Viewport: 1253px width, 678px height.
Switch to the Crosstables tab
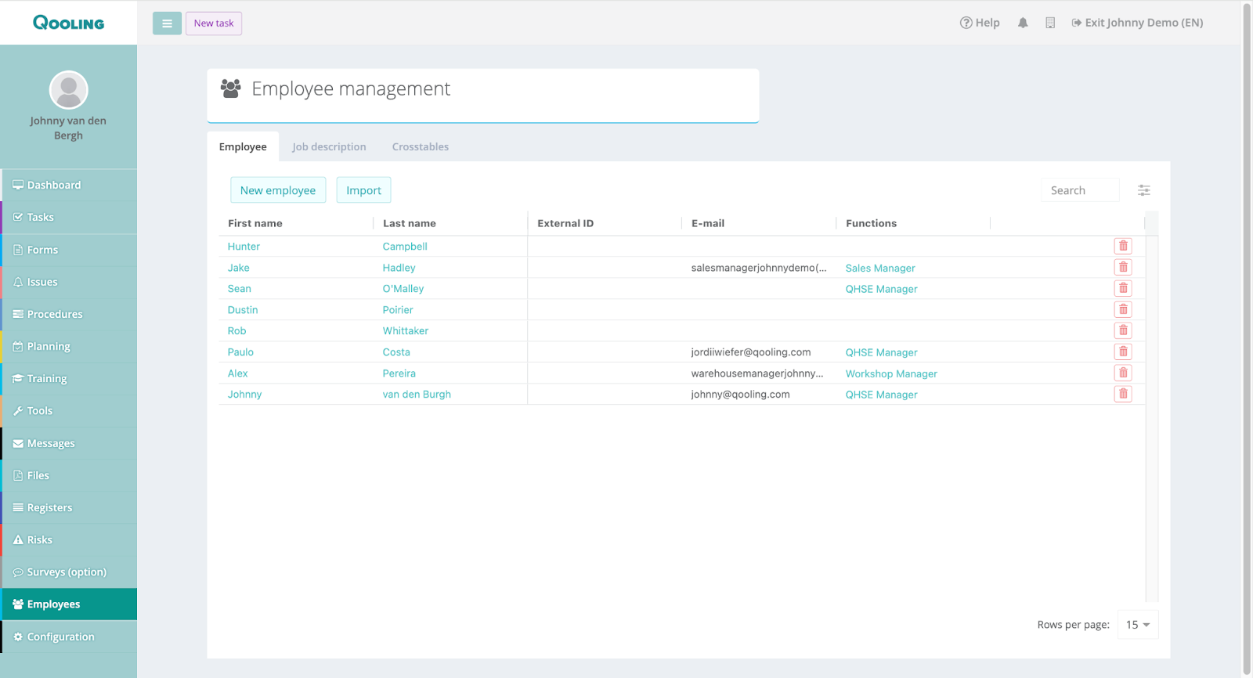[x=421, y=146]
